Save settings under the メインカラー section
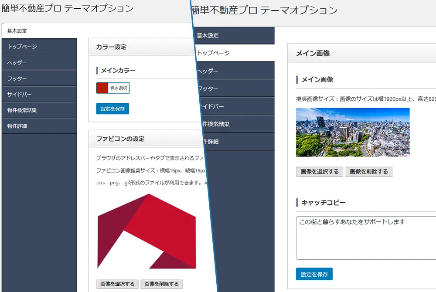Viewport: 436px width, 292px height. (x=112, y=109)
